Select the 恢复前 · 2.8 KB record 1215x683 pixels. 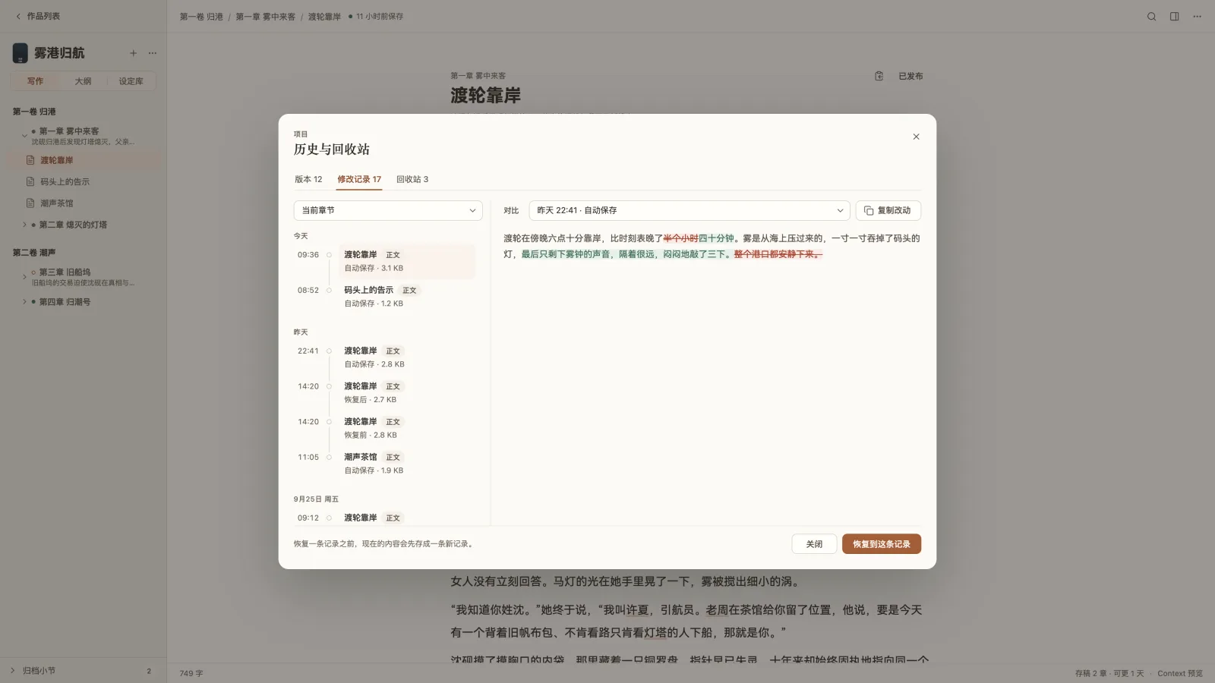(406, 428)
